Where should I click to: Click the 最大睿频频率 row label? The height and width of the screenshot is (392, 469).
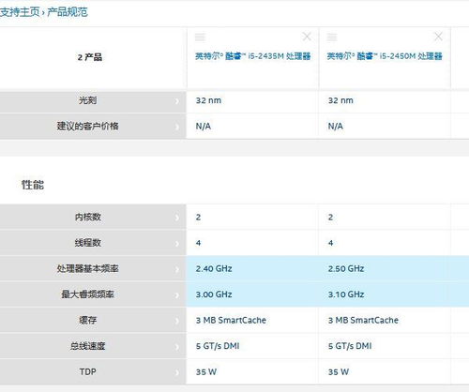[87, 294]
